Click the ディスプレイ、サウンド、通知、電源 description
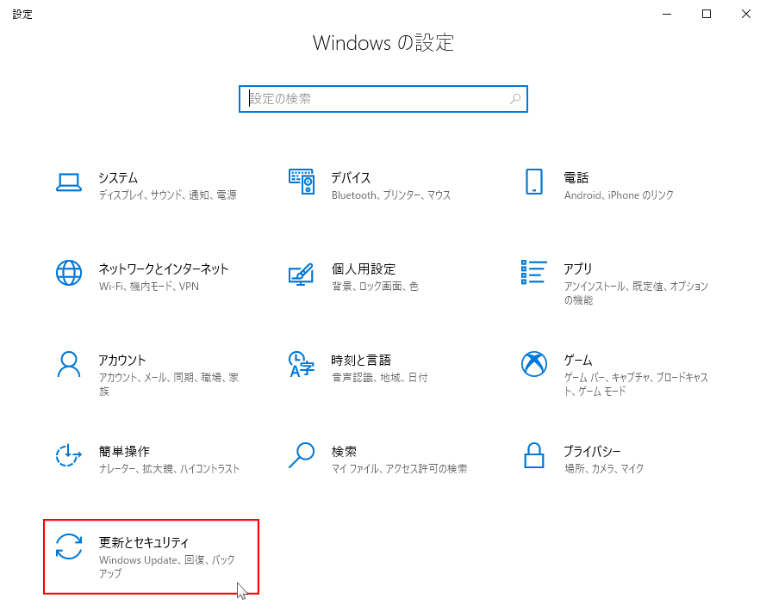Image resolution: width=766 pixels, height=605 pixels. [x=168, y=195]
